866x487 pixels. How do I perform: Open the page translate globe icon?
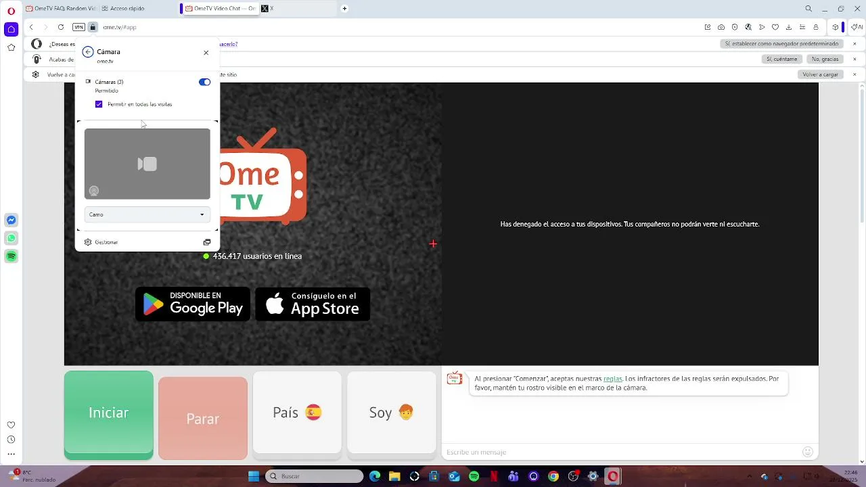748,27
